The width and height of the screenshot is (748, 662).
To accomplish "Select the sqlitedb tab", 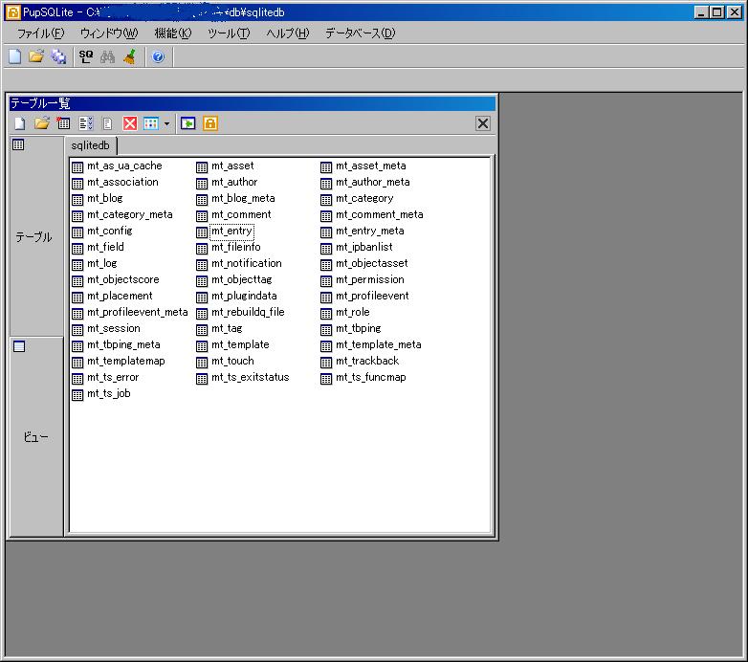I will coord(90,145).
